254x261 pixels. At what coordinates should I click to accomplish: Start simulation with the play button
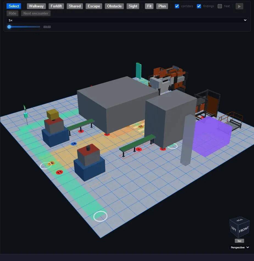(239, 6)
